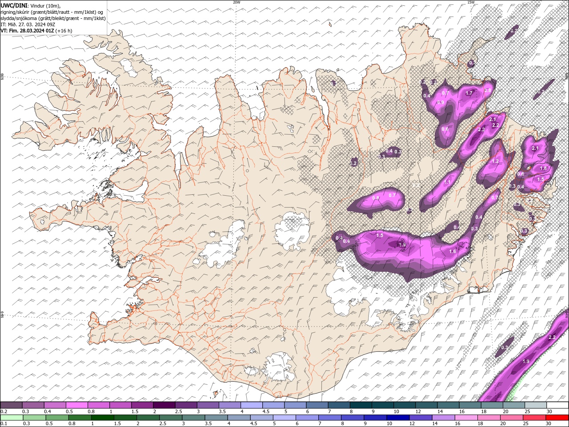The image size is (569, 427).
Task: Click the '15W' longitude label
Action: point(471,2)
